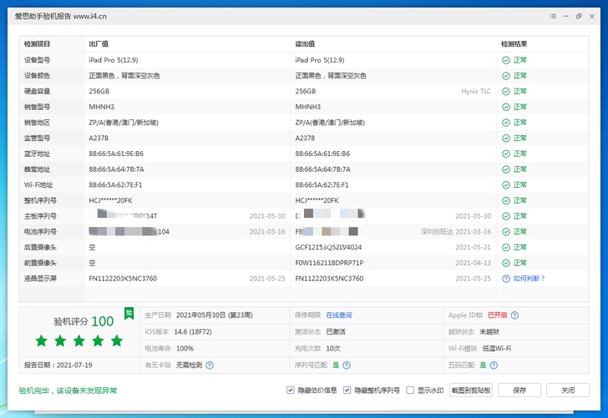Click the green 验 badge icon

tap(129, 313)
